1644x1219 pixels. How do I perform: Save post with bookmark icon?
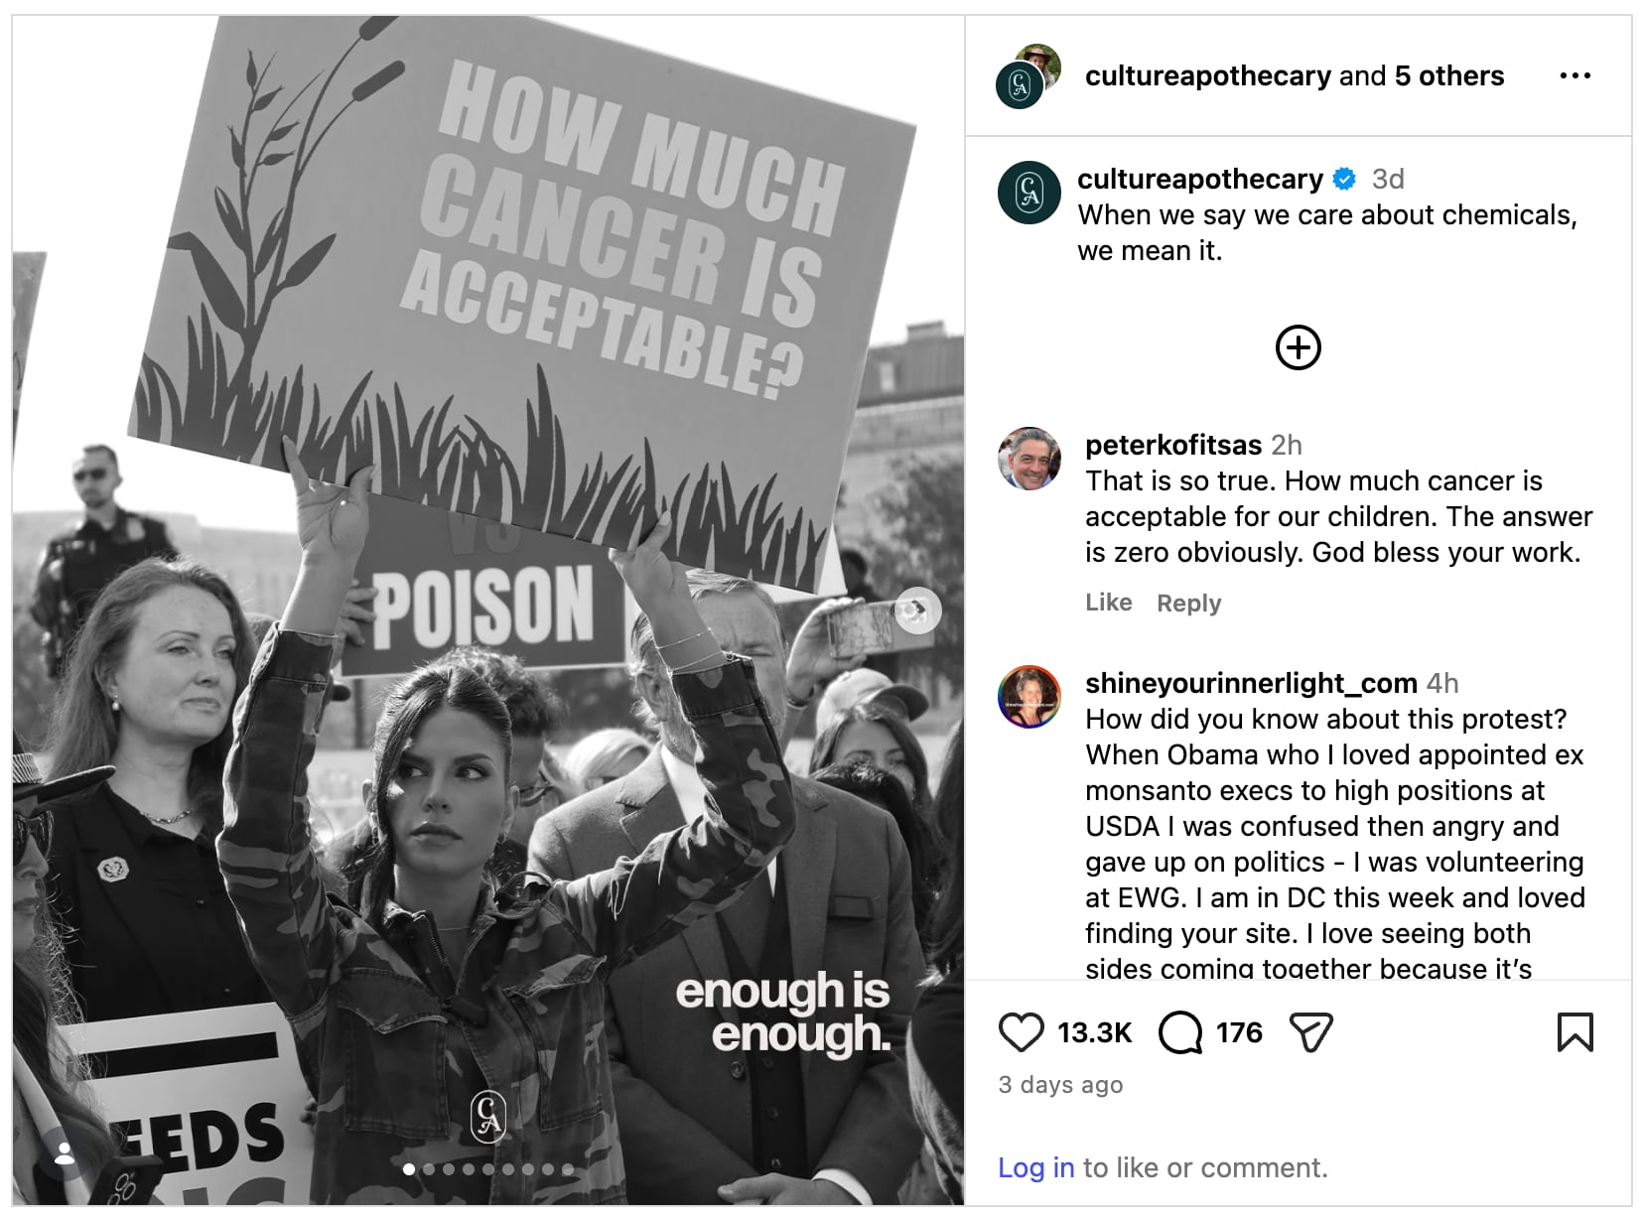1575,1032
